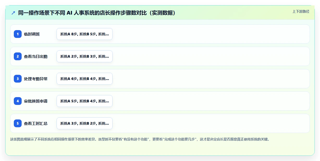Click the 临时调班 row label
Screen dimensions: 320x161
[32, 34]
